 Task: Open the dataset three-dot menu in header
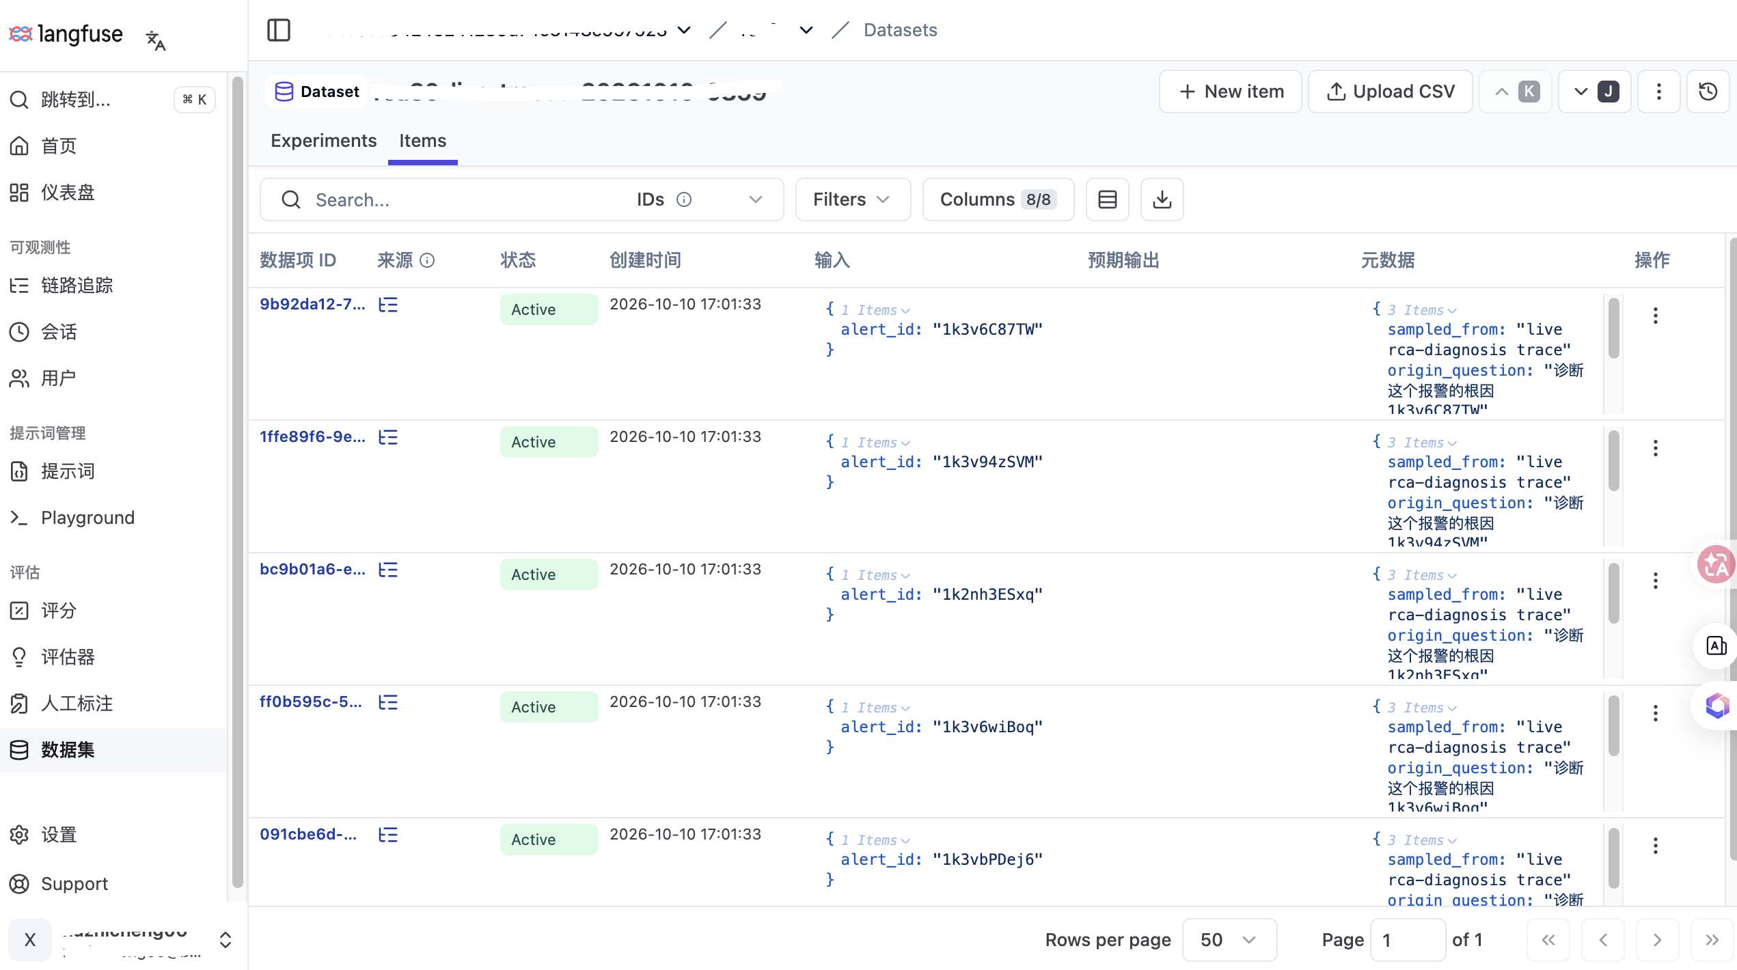[x=1658, y=92]
